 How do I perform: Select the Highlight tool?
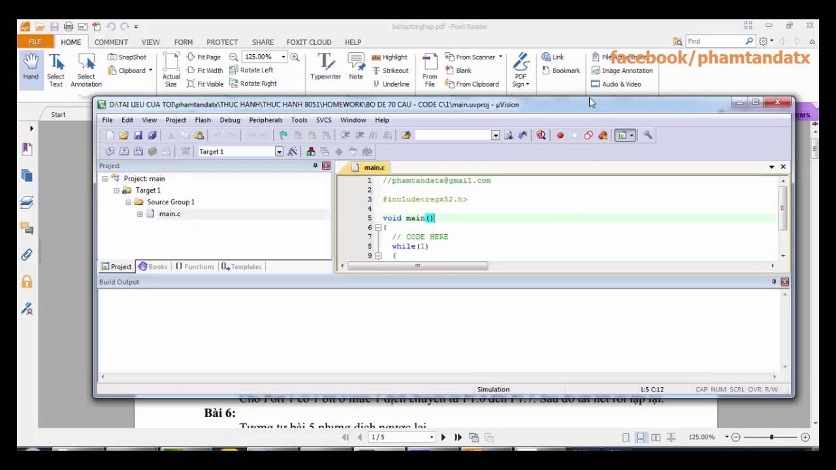pos(389,57)
